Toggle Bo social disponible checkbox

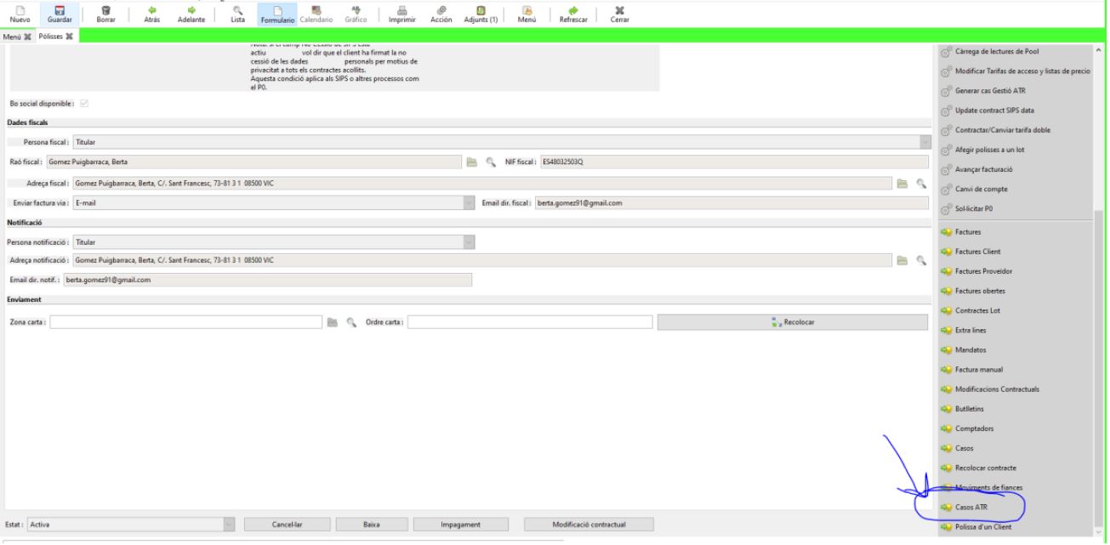(84, 104)
